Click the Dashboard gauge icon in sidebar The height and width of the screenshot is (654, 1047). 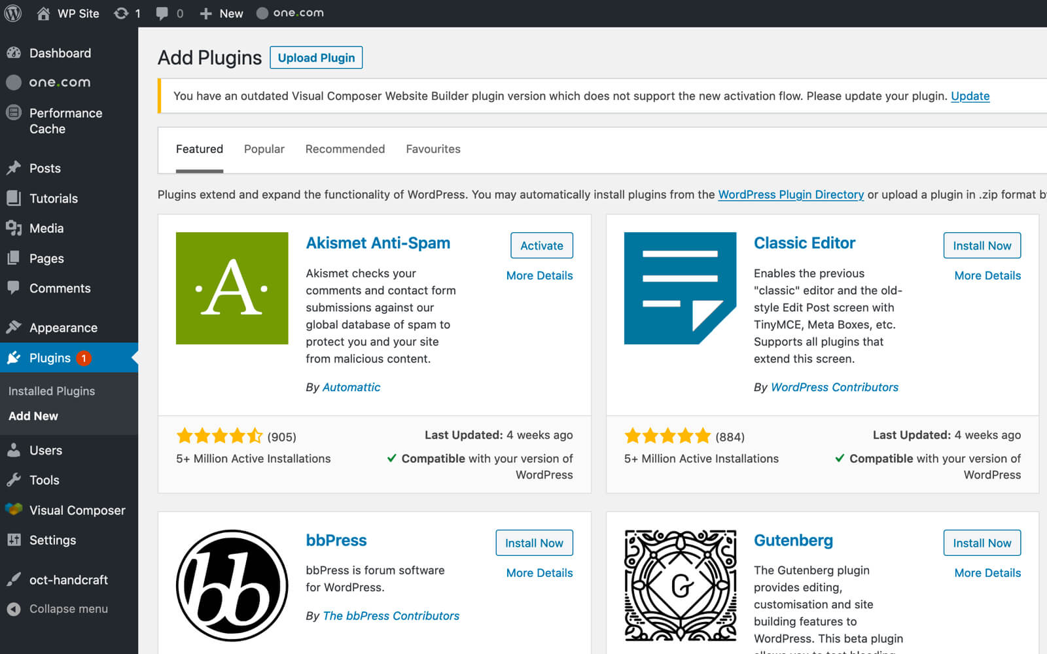pyautogui.click(x=14, y=53)
